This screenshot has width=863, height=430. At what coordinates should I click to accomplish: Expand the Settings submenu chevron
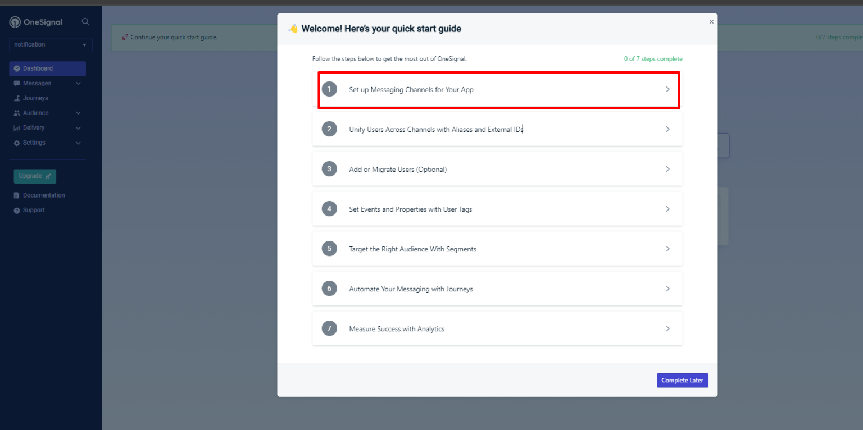click(x=78, y=143)
